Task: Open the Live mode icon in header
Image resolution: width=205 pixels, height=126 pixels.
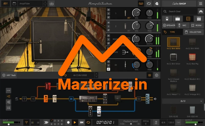Action: pos(157,4)
